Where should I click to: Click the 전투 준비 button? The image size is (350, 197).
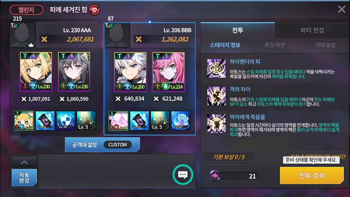click(312, 175)
